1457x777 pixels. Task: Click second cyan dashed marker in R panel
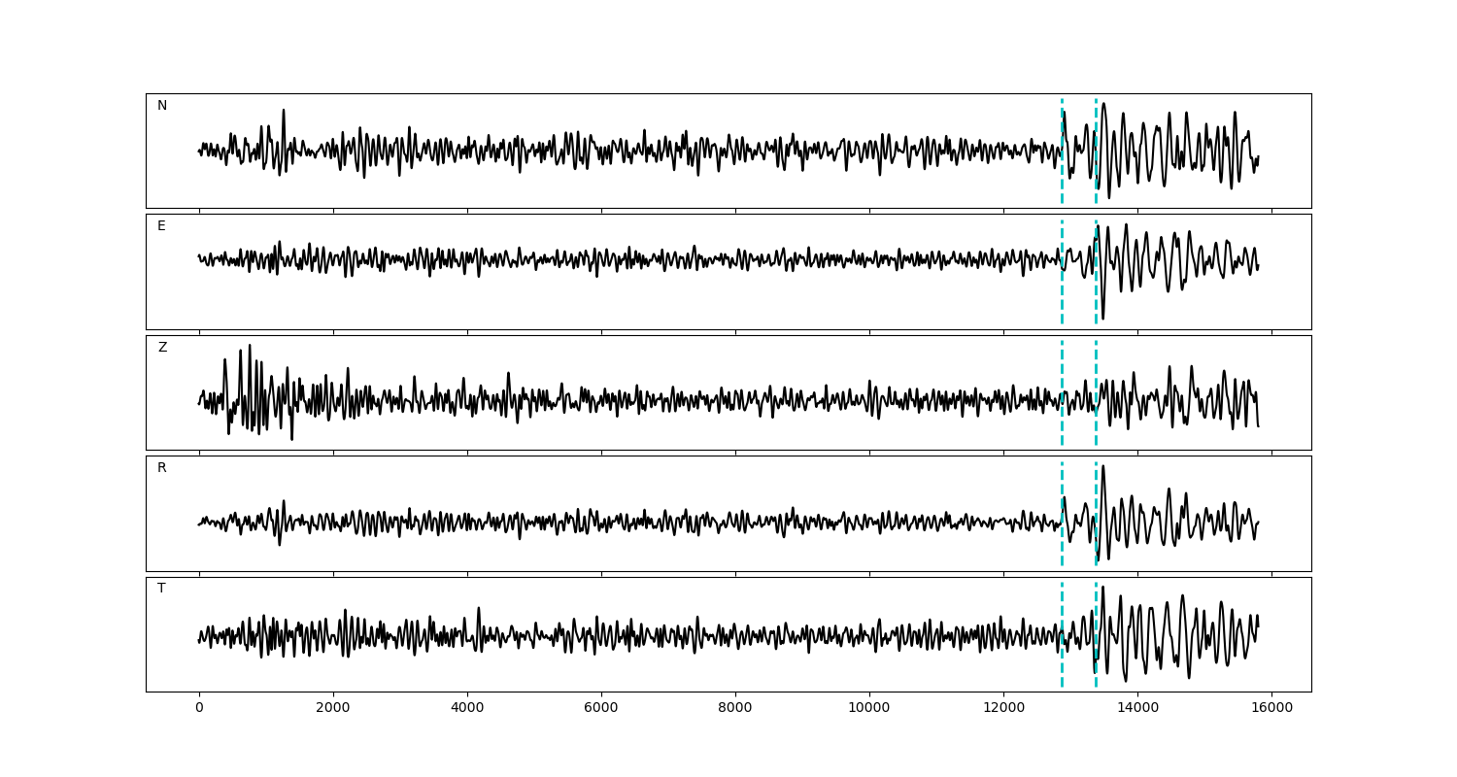click(x=1096, y=513)
